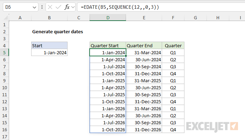The height and width of the screenshot is (140, 245).
Task: Click the Q2 cell in row 6
Action: point(173,60)
